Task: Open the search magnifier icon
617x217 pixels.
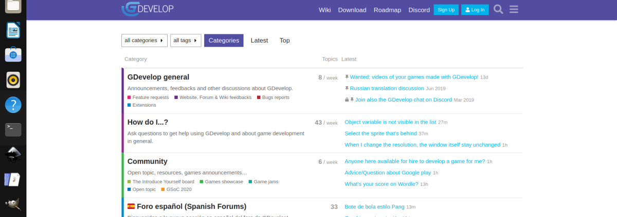Action: click(x=498, y=9)
